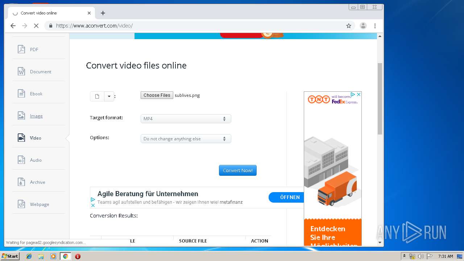Click the SOURCE FILE column header
Screen dimensions: 464x261
193,241
